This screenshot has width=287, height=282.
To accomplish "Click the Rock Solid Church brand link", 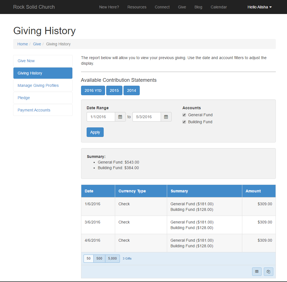I will [34, 7].
